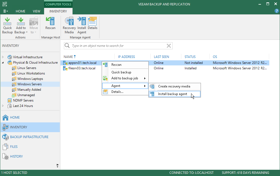Expand the Virtual Infrastructure tree node
The height and width of the screenshot is (176, 280).
click(x=3, y=57)
